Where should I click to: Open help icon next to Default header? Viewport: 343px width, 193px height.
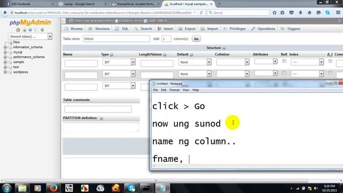[x=191, y=55]
